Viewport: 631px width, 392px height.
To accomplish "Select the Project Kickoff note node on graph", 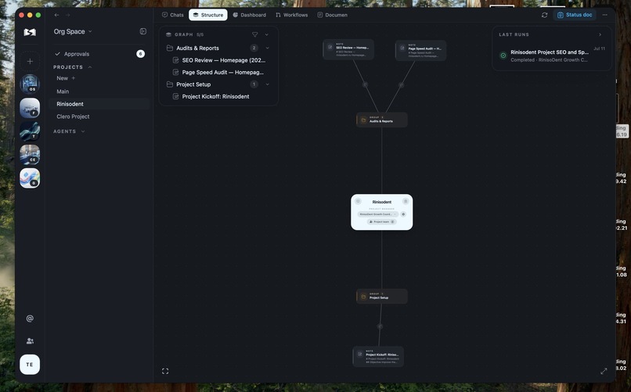I will (x=378, y=357).
